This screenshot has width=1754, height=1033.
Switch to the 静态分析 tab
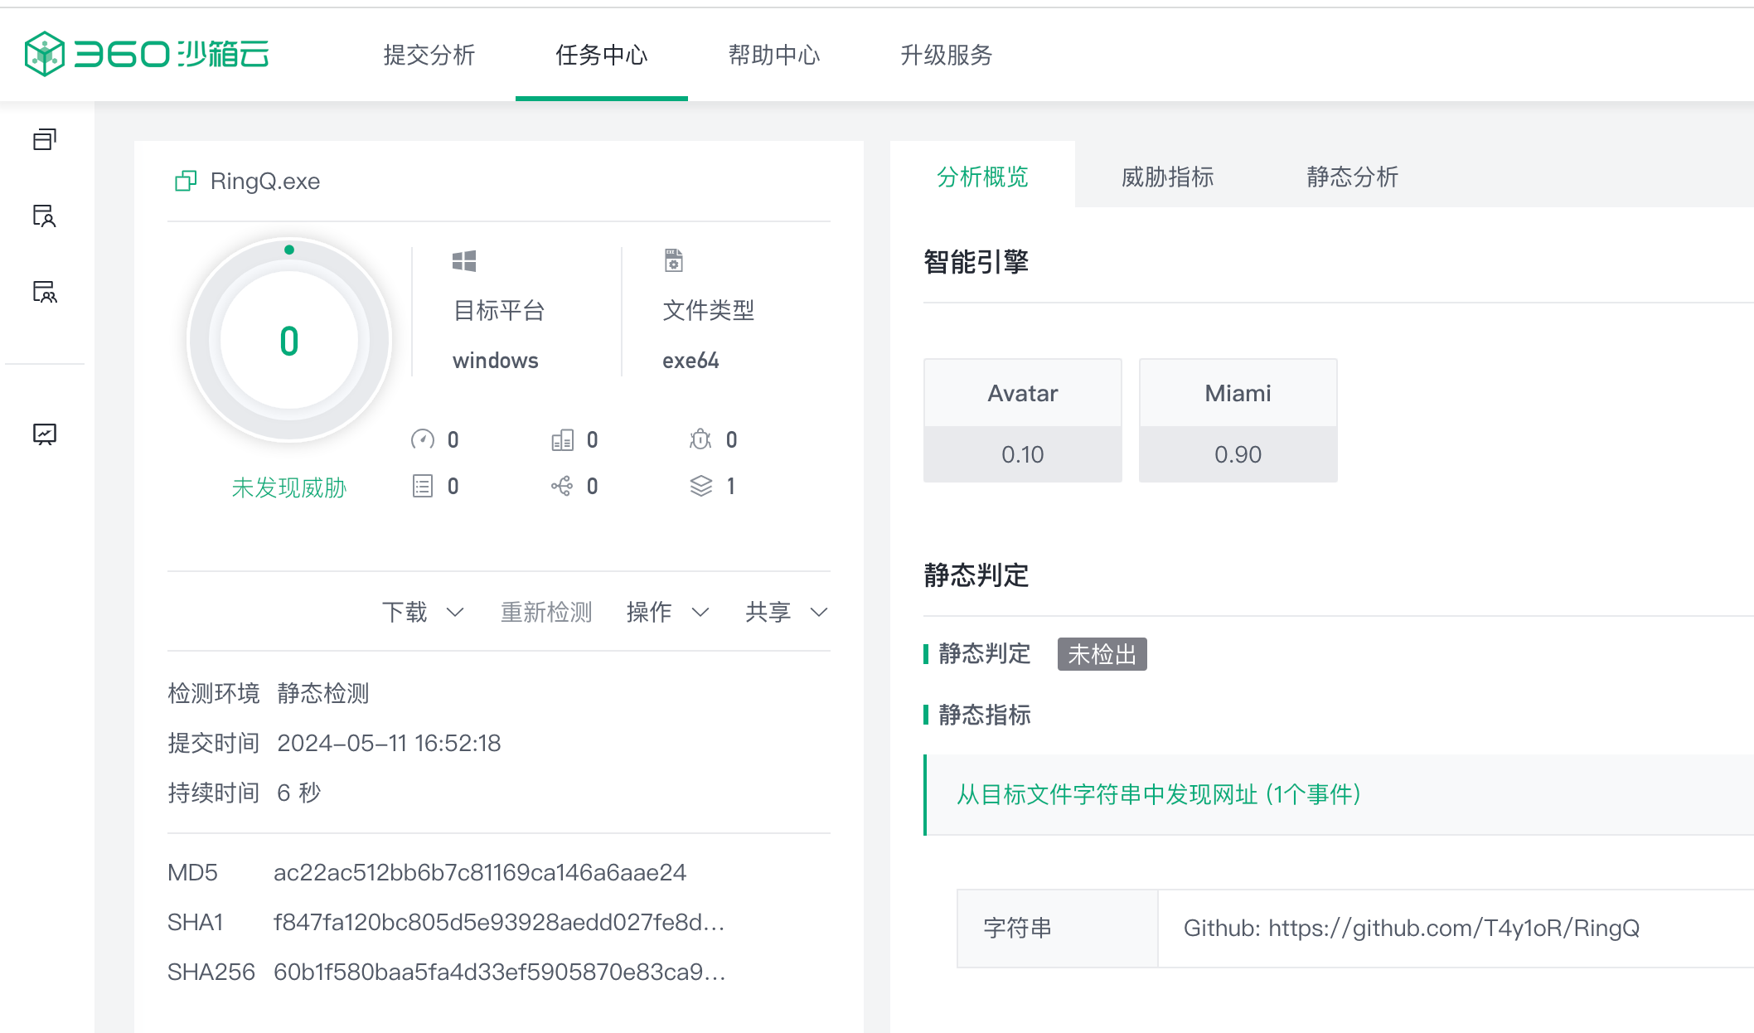point(1352,177)
